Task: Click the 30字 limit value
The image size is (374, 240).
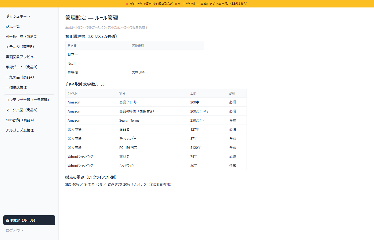Action: [x=194, y=166]
